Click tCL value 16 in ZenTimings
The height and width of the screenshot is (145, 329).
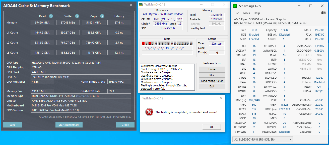coord(254,46)
